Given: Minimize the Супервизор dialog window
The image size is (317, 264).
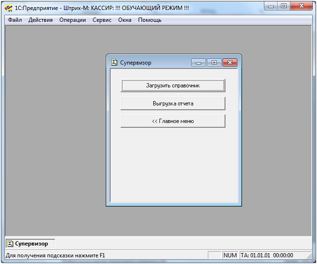Looking at the screenshot, I should tap(198, 63).
